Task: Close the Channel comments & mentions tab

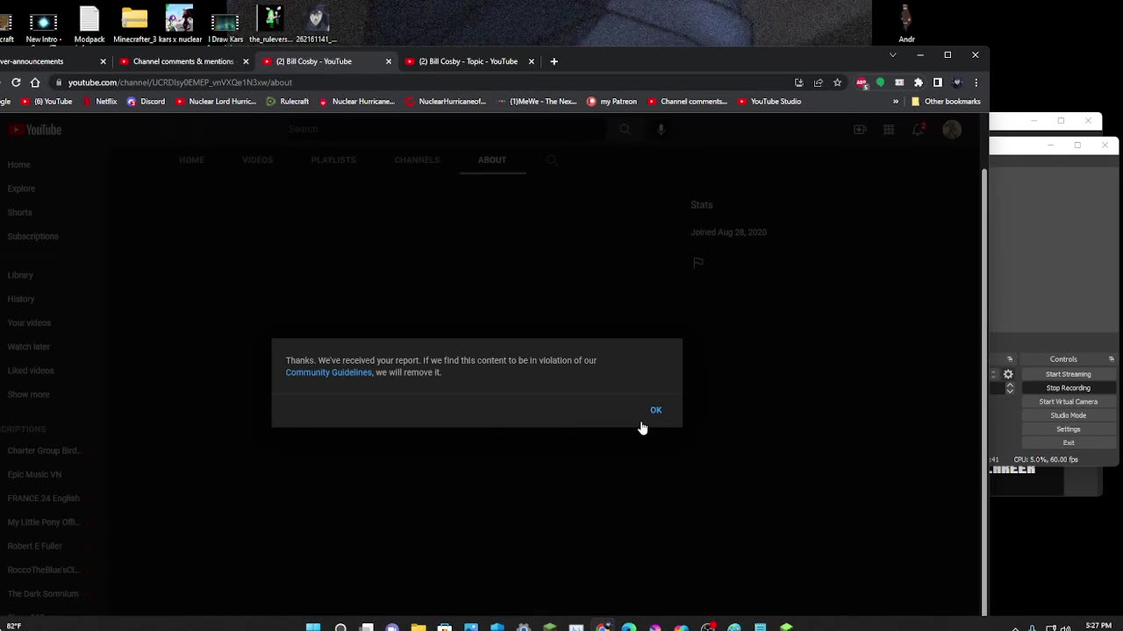Action: coord(246,61)
